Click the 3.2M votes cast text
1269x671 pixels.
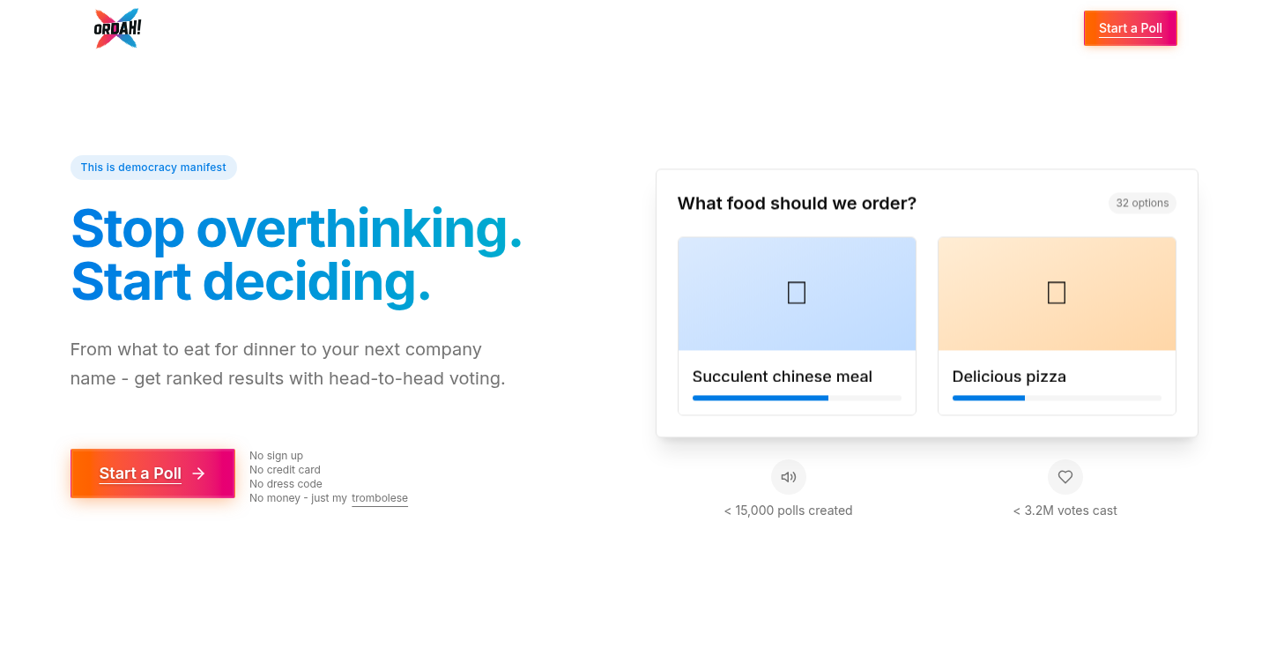coord(1065,511)
